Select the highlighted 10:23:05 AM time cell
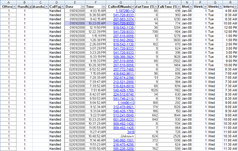Viewport: 238px width, 151px height. coord(95,23)
